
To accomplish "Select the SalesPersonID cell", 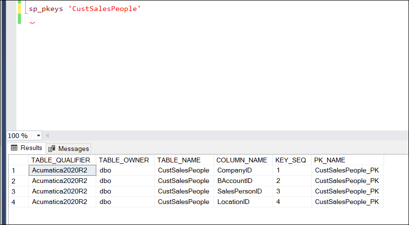I will (x=239, y=192).
